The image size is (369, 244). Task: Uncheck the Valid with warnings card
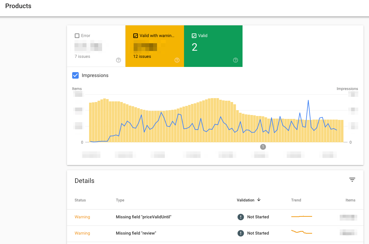tap(135, 35)
